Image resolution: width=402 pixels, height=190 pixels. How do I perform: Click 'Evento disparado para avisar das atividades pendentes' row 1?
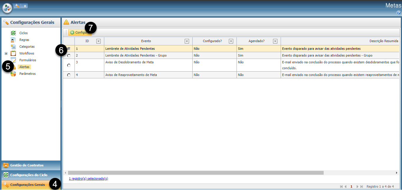(x=321, y=49)
